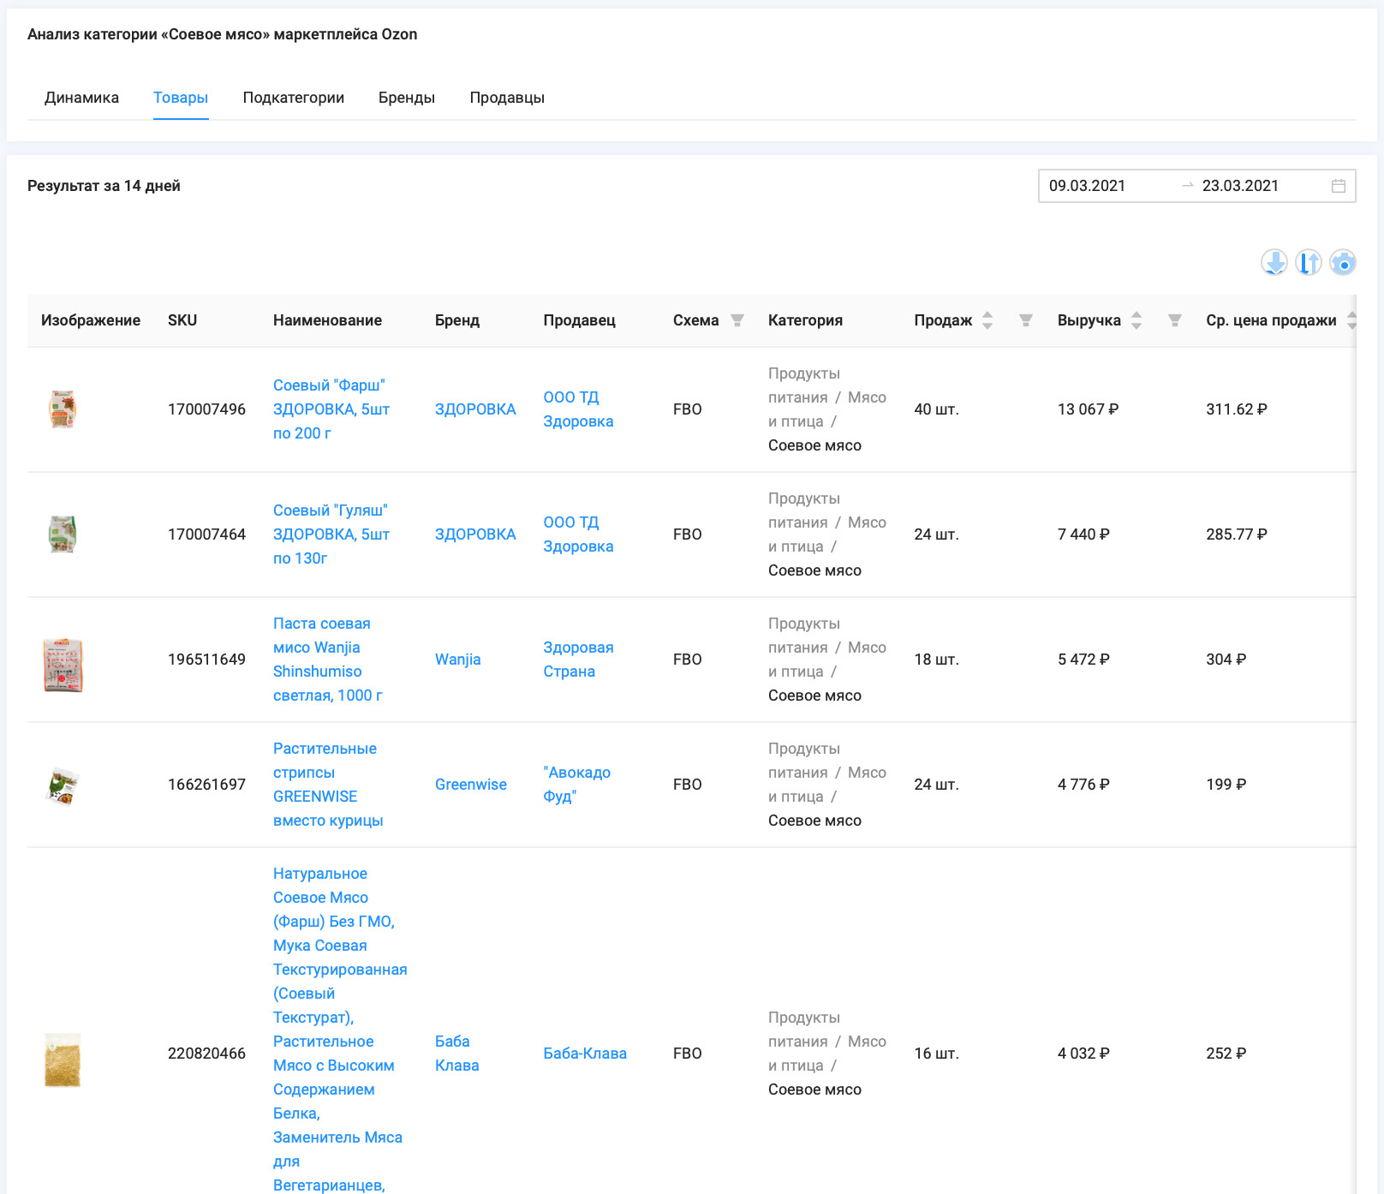Open product Паста соевая мисо Wanjia Shinshumiso
1384x1194 pixels.
[328, 660]
